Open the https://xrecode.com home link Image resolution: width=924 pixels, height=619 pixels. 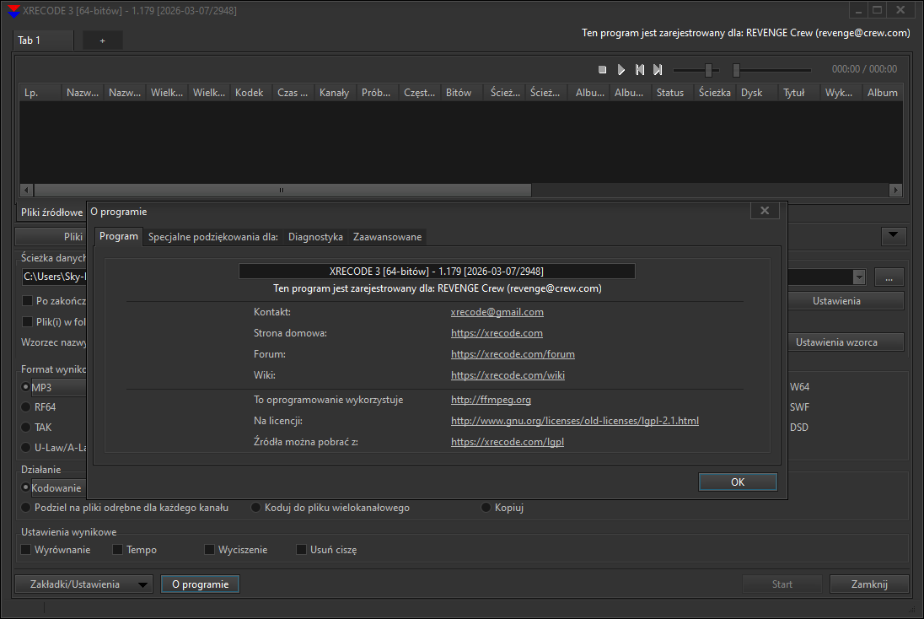point(497,333)
